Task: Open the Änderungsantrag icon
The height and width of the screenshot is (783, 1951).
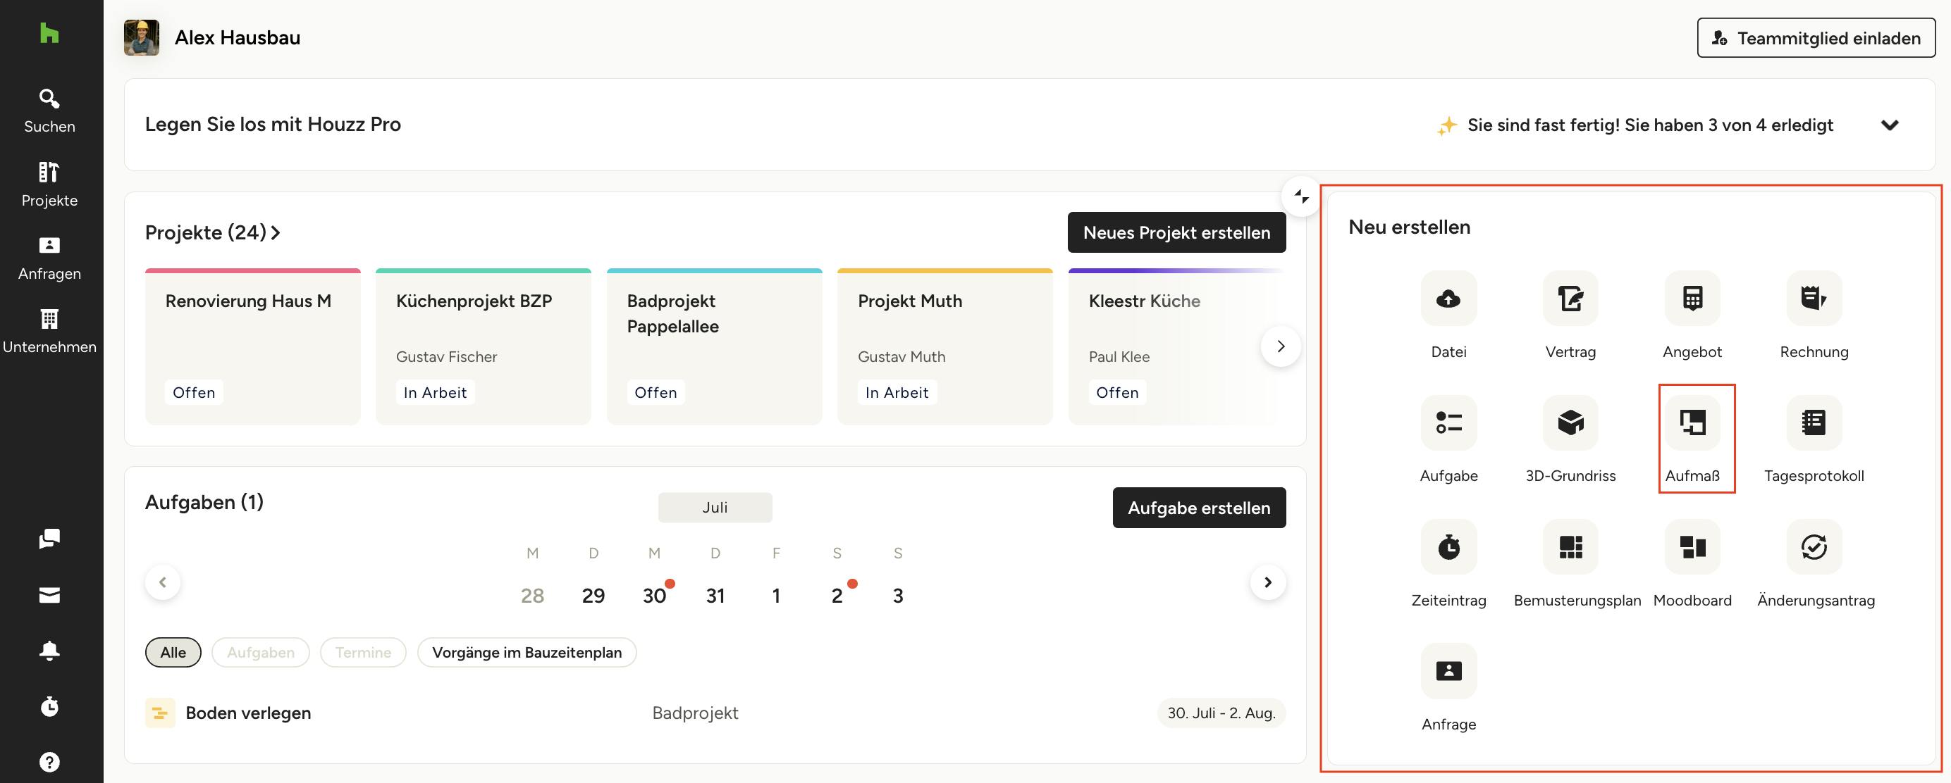Action: click(x=1813, y=546)
